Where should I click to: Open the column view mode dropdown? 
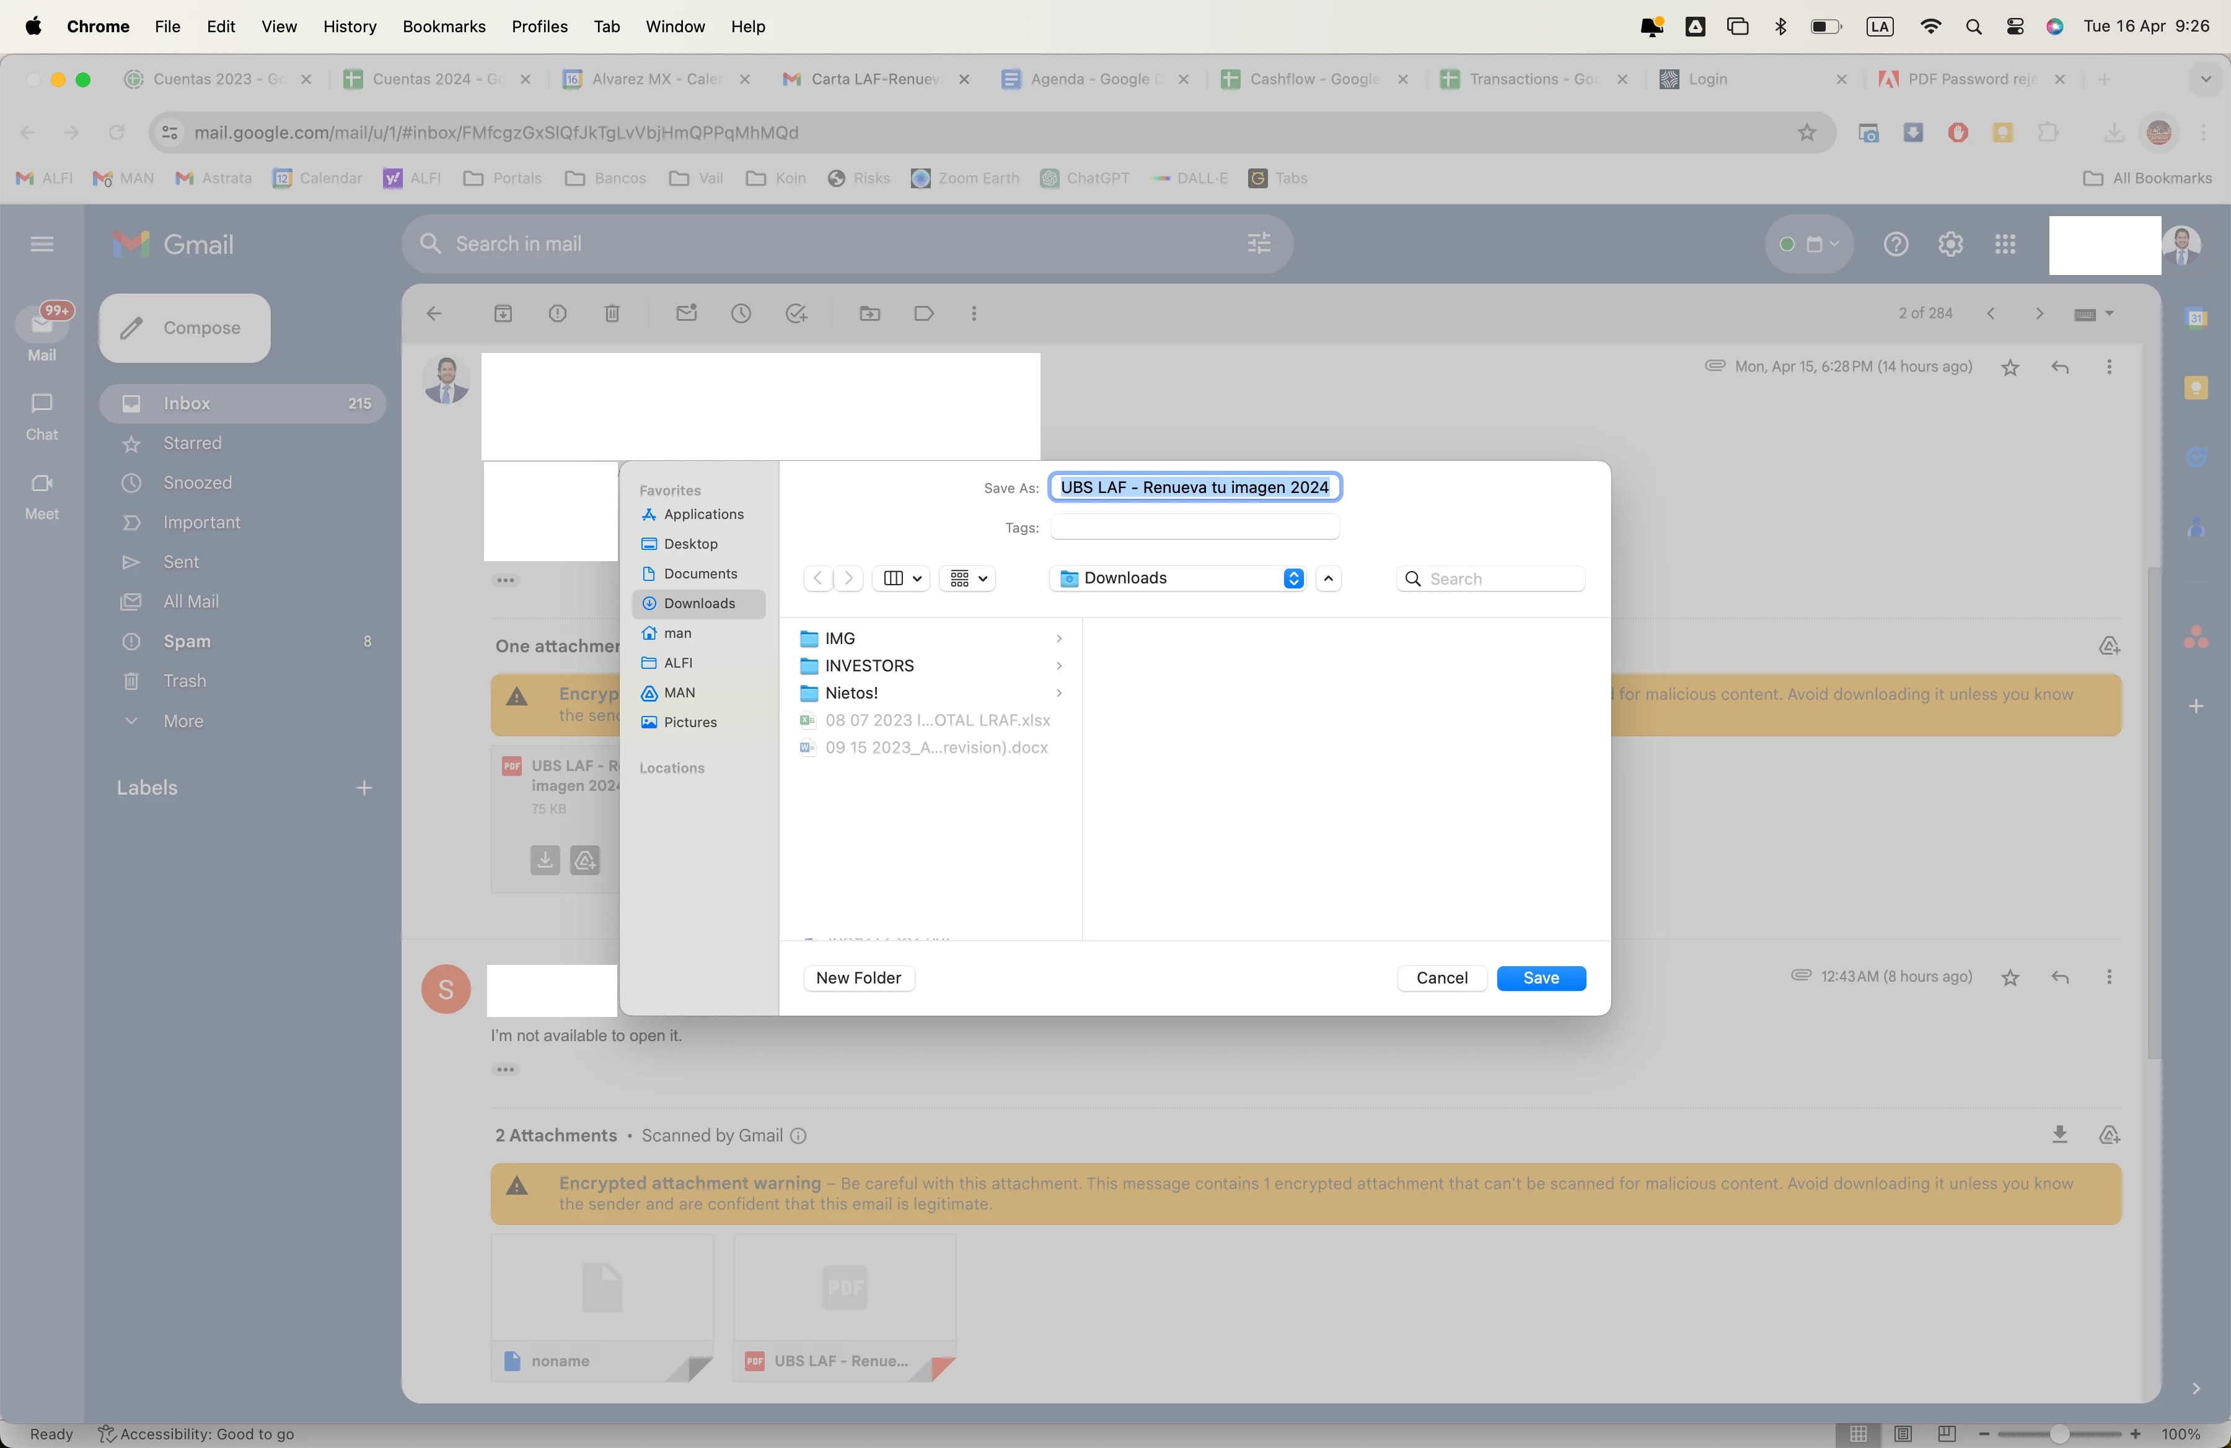point(902,579)
